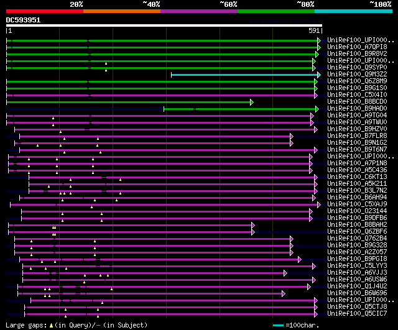Click the red 20% identity legend segment
Viewport: 398px width, 330px height.
pos(45,11)
